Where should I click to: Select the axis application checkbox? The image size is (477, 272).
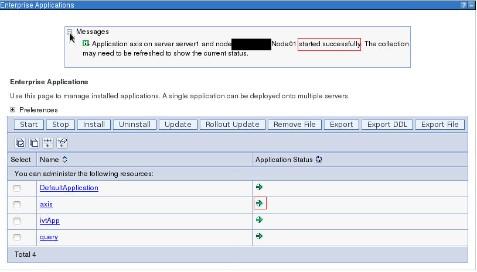coord(17,205)
